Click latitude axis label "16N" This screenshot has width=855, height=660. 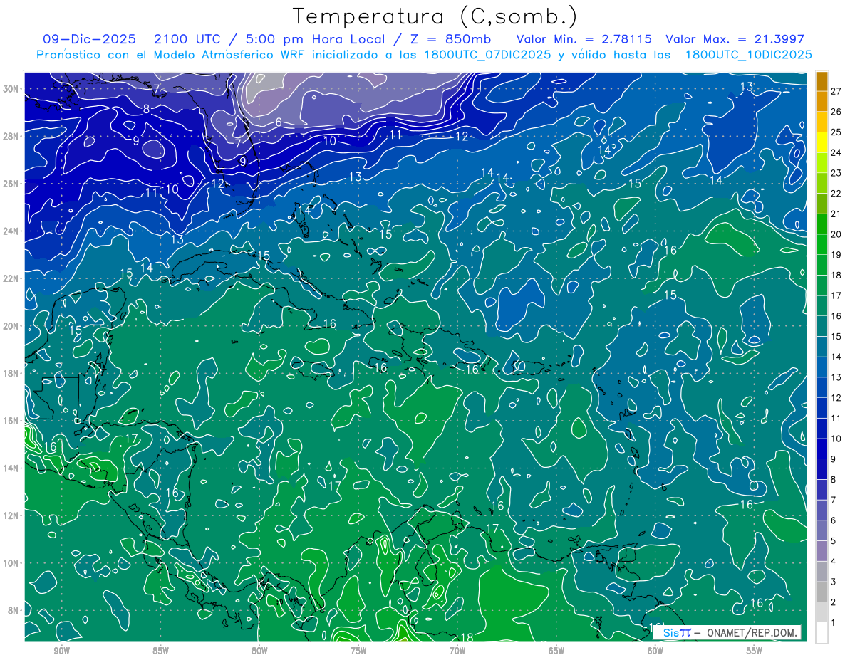pyautogui.click(x=11, y=421)
